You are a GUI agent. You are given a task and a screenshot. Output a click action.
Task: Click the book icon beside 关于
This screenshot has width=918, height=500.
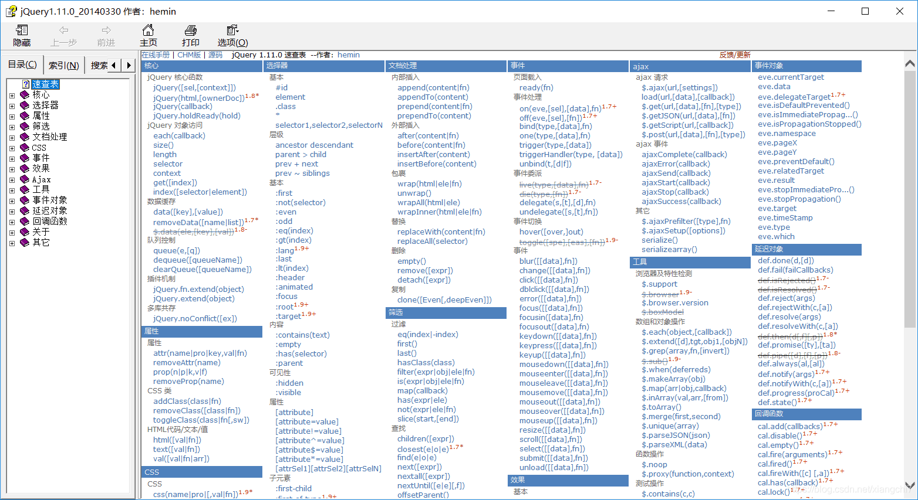(x=25, y=232)
